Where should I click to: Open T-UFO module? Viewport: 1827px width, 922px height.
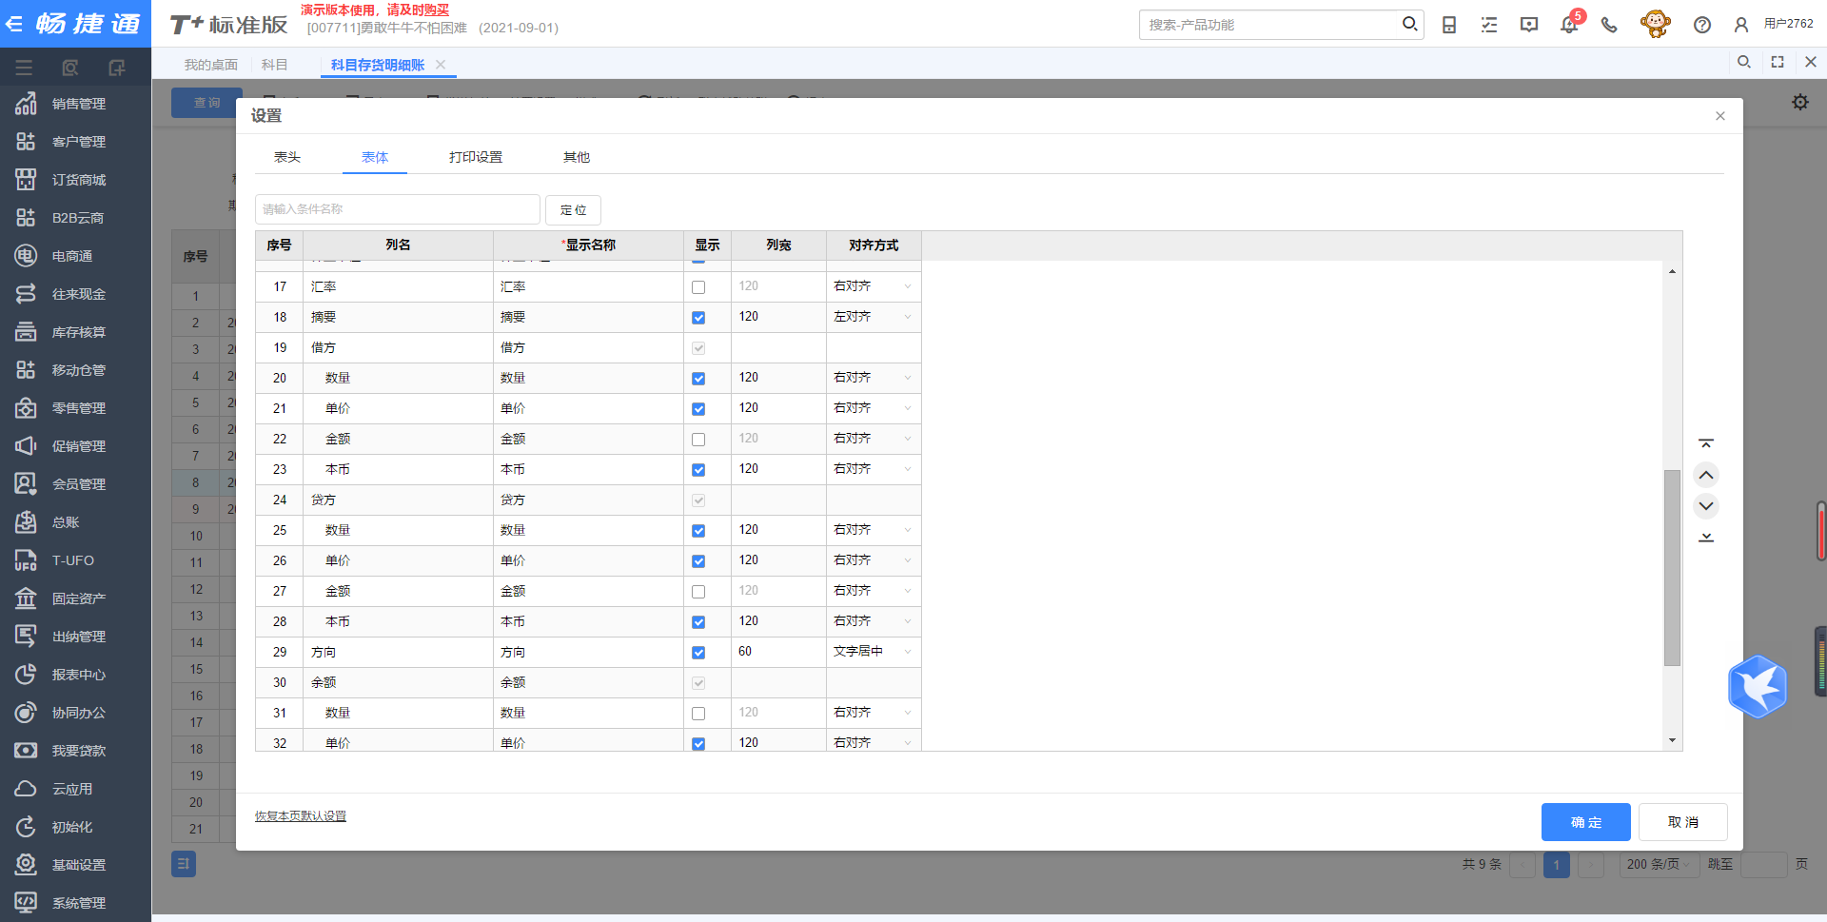pos(76,560)
